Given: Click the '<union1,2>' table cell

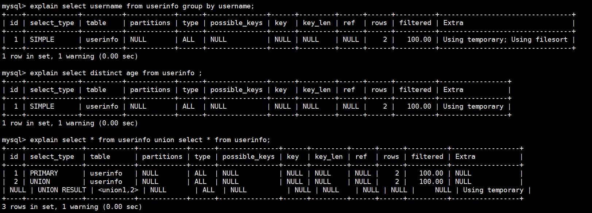Looking at the screenshot, I should [x=118, y=190].
